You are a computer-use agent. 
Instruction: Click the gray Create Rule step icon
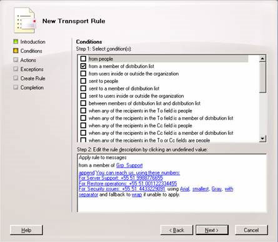pyautogui.click(x=16, y=78)
